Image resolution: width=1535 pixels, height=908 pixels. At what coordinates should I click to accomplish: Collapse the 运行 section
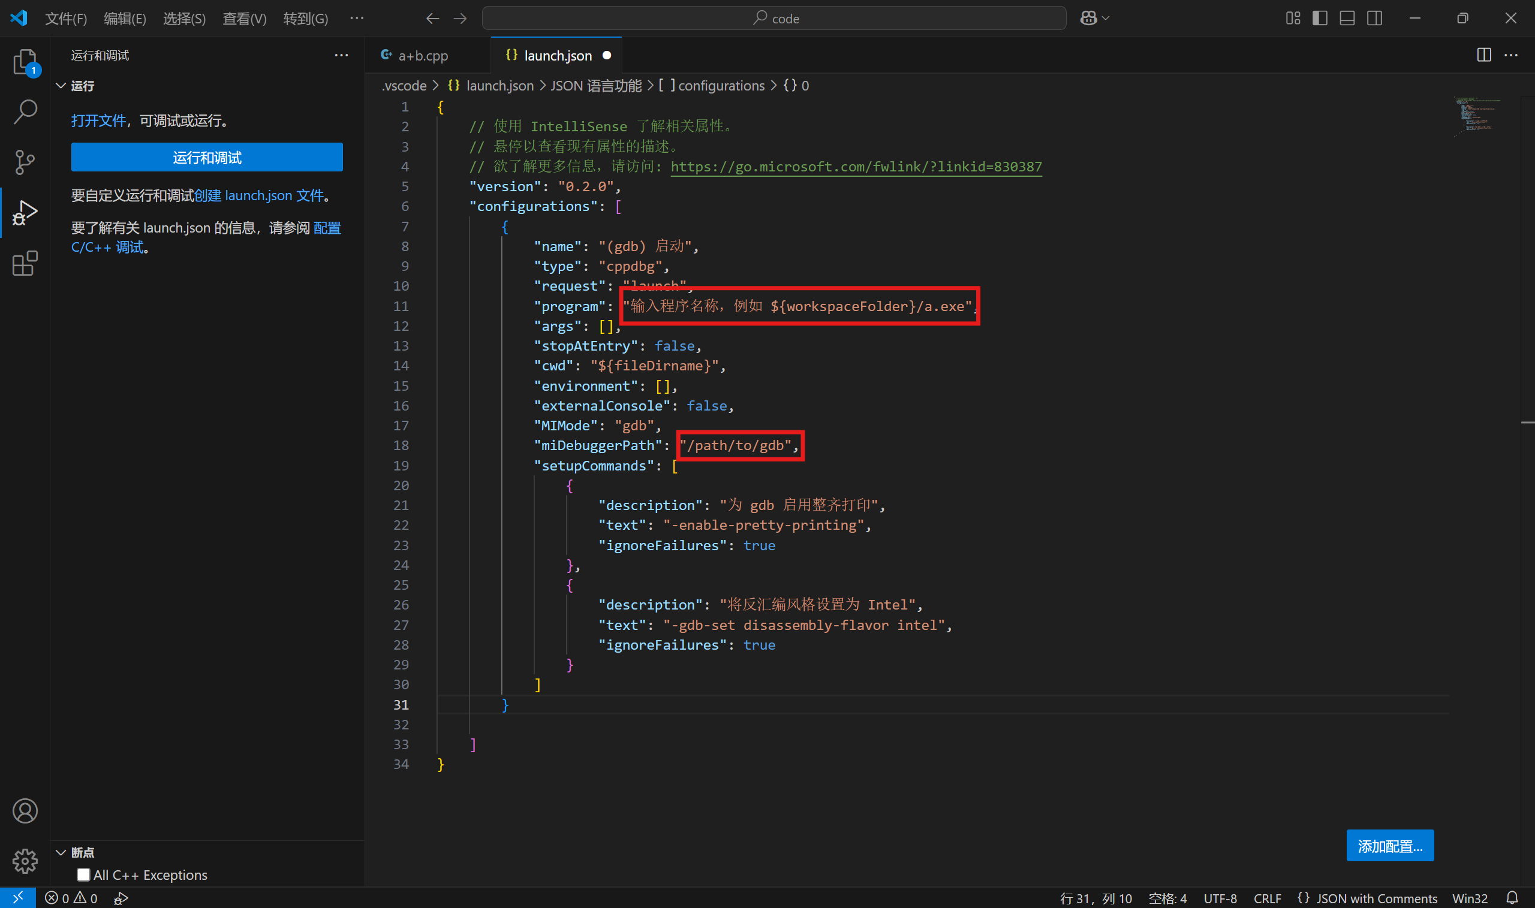click(61, 86)
